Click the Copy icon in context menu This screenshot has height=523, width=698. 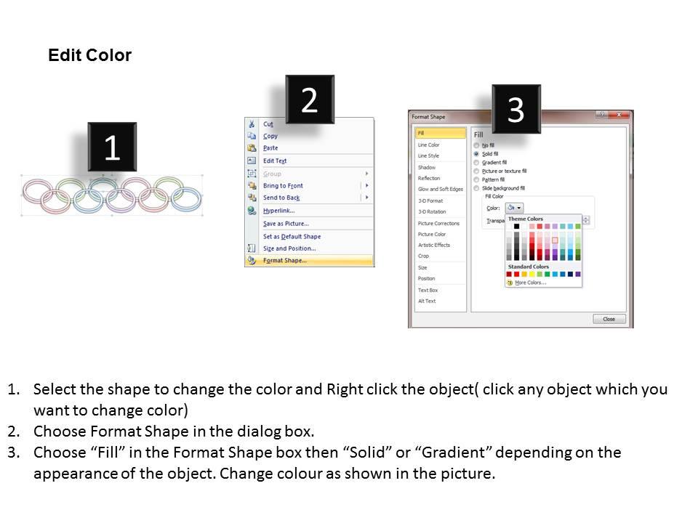coord(252,136)
